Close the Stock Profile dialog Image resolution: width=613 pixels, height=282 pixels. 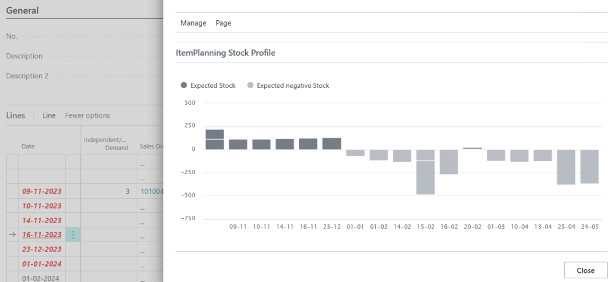point(585,270)
